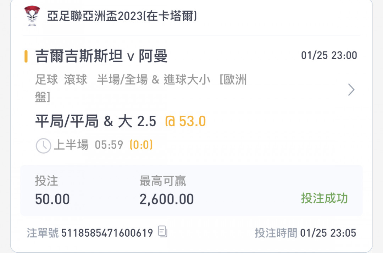Click the match time 01/25 23:00
383x253 pixels.
329,55
